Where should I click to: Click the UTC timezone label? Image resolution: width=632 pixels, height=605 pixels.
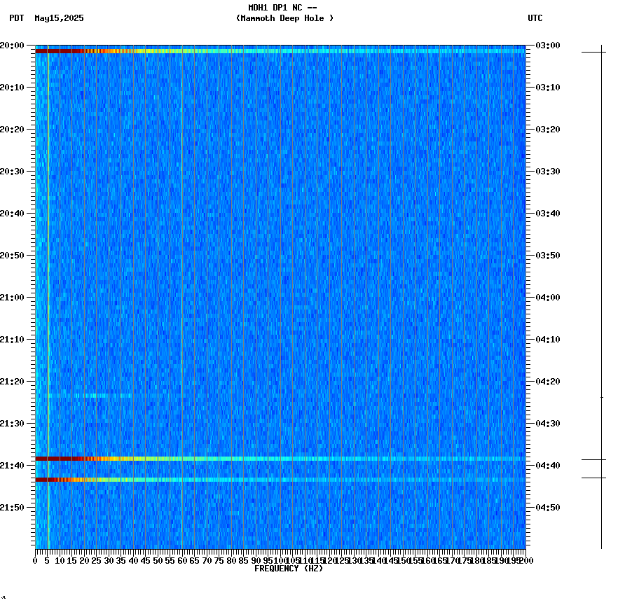click(x=536, y=19)
